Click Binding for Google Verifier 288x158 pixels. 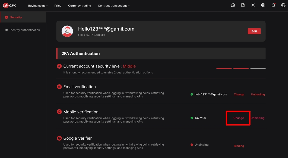click(239, 146)
